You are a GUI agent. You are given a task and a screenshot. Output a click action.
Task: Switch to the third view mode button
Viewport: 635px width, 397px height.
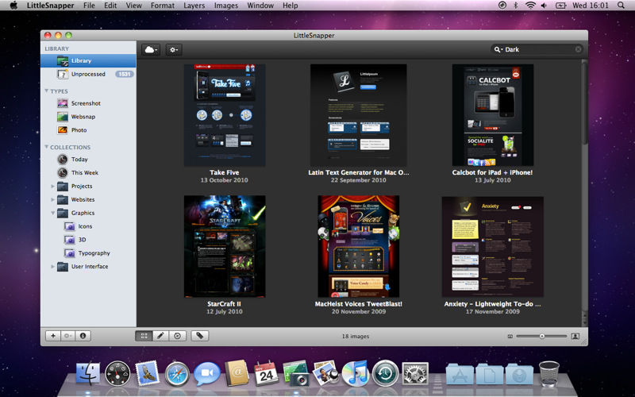tap(177, 336)
